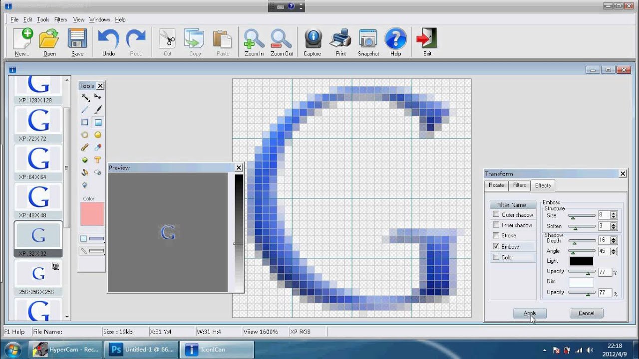Switch to the Filters tab in Transform

pyautogui.click(x=520, y=185)
